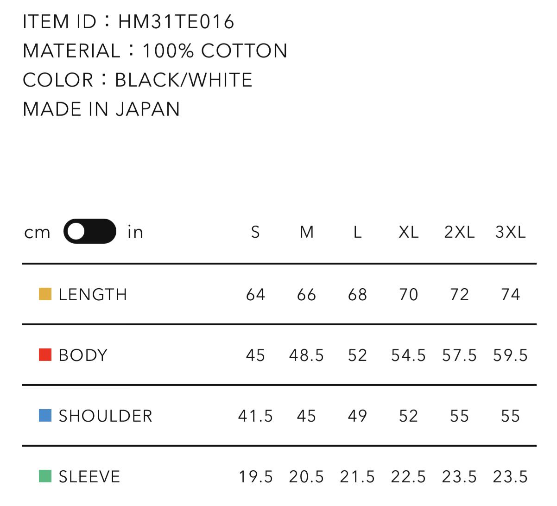Click the blue SHOULDER color swatch
The image size is (557, 506).
tap(45, 416)
